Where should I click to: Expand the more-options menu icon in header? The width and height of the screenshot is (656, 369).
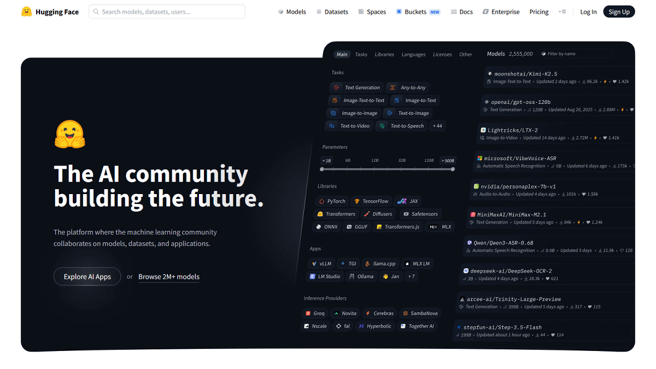tap(562, 11)
